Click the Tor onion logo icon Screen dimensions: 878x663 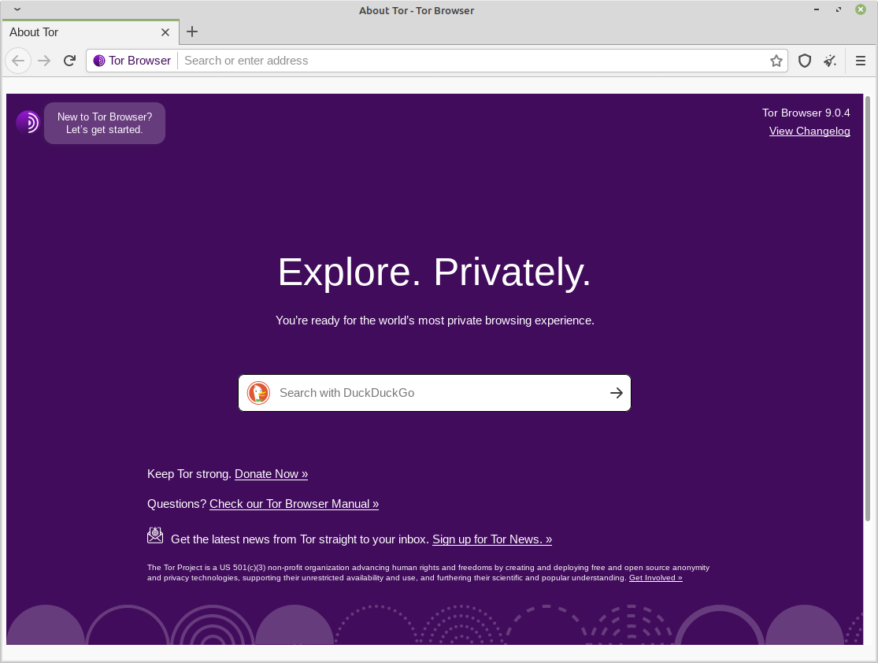coord(28,122)
